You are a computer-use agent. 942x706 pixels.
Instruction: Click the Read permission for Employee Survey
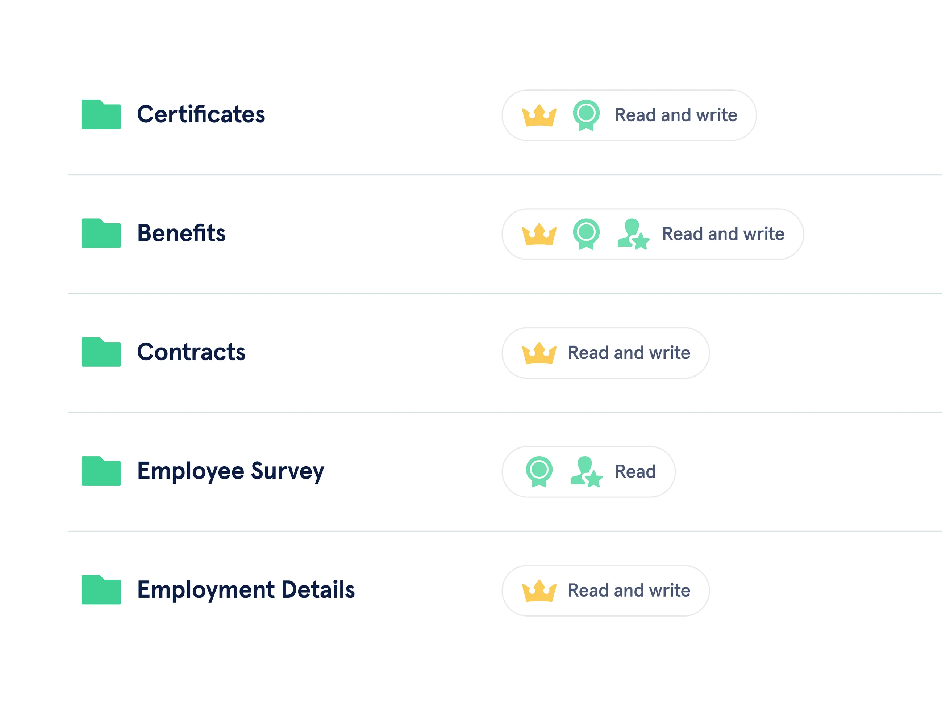click(x=635, y=471)
